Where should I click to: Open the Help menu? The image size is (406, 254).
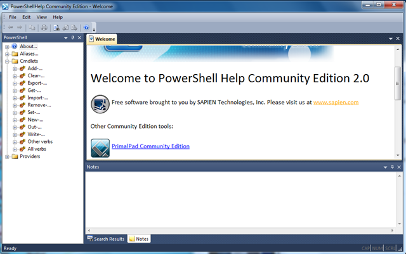point(58,17)
